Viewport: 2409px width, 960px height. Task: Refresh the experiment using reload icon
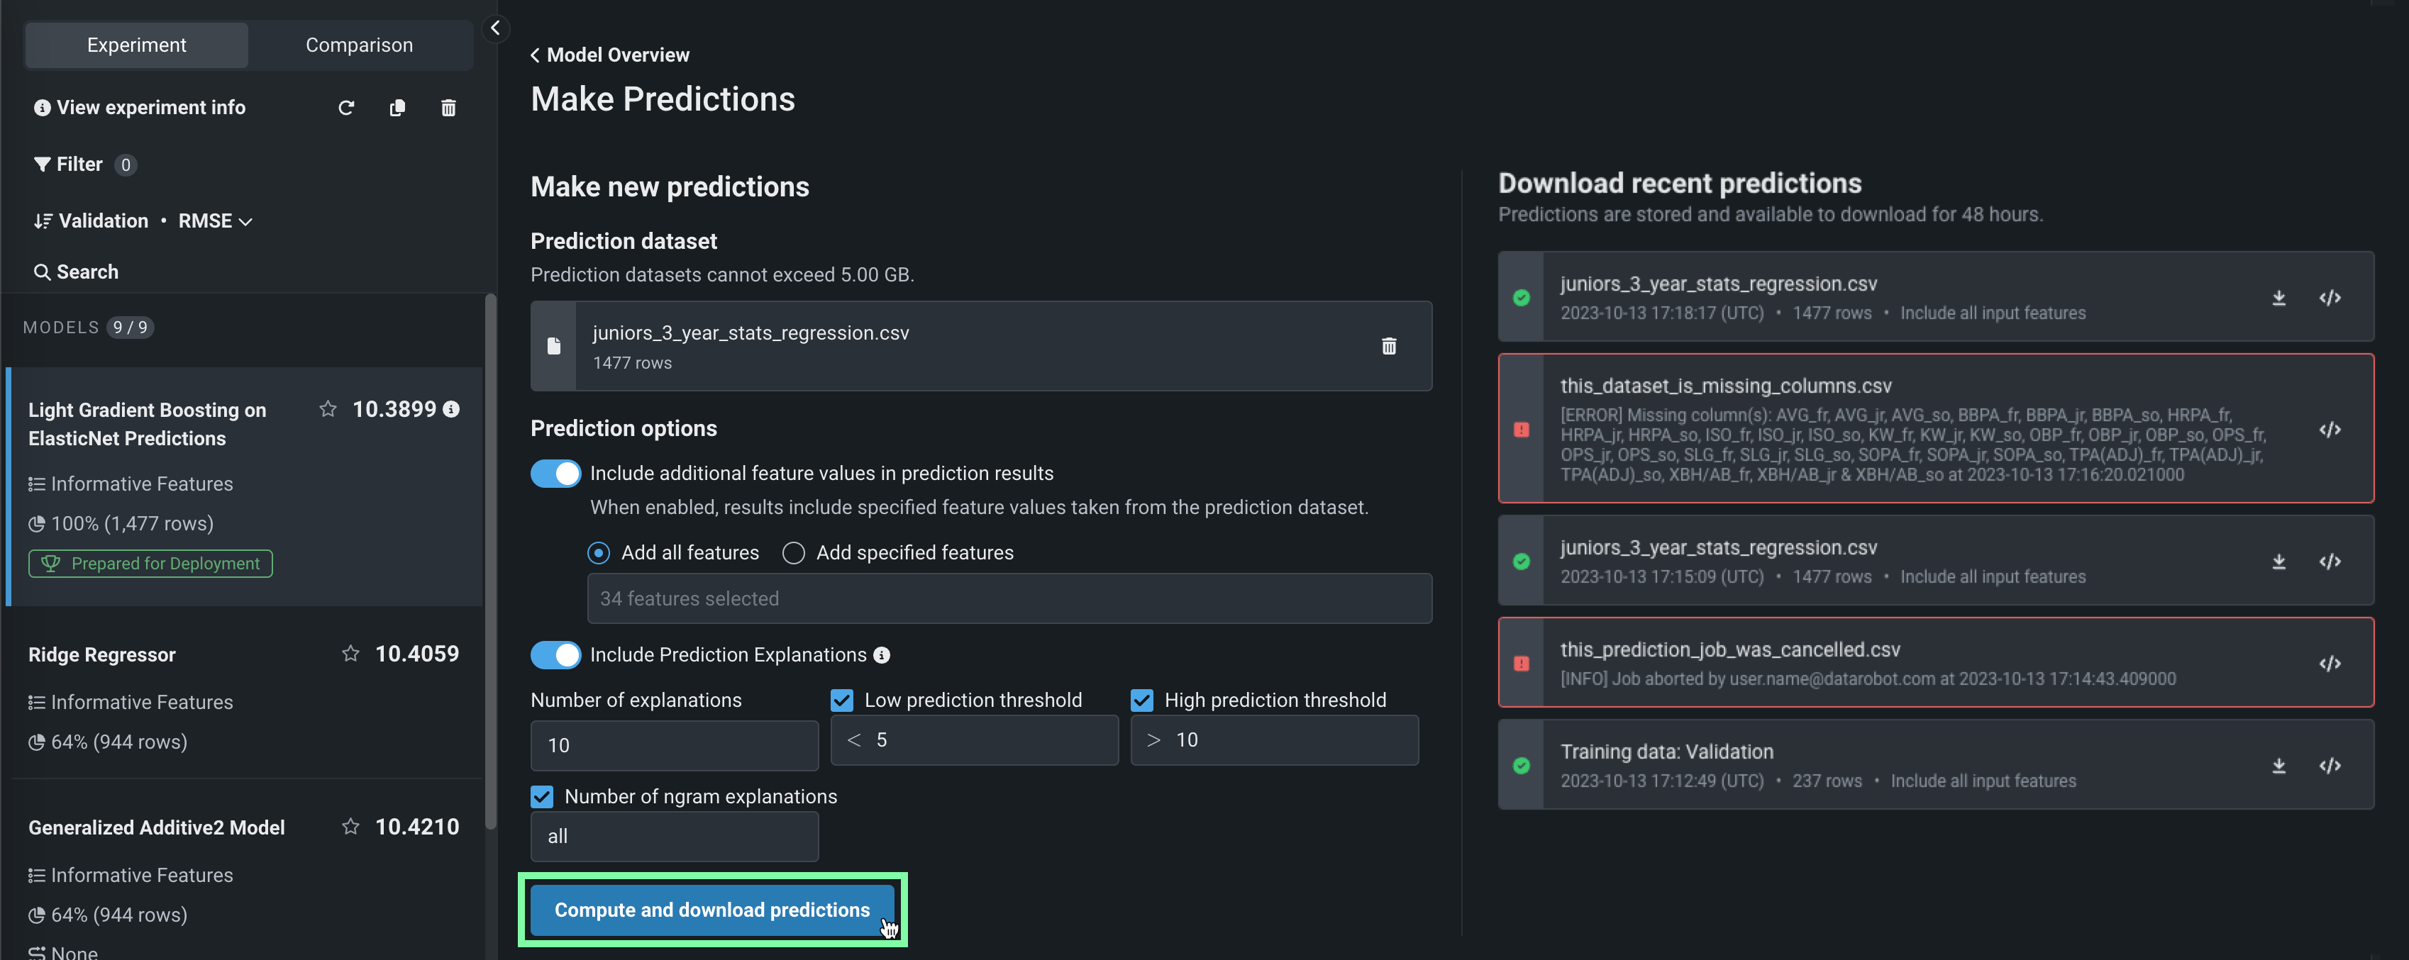346,108
